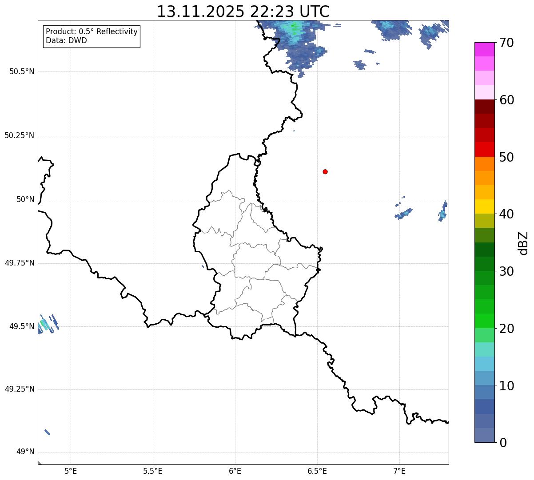Screen dimensions: 534x480
Task: Select the bright red swatch above 50 dBZ
Action: tap(484, 149)
